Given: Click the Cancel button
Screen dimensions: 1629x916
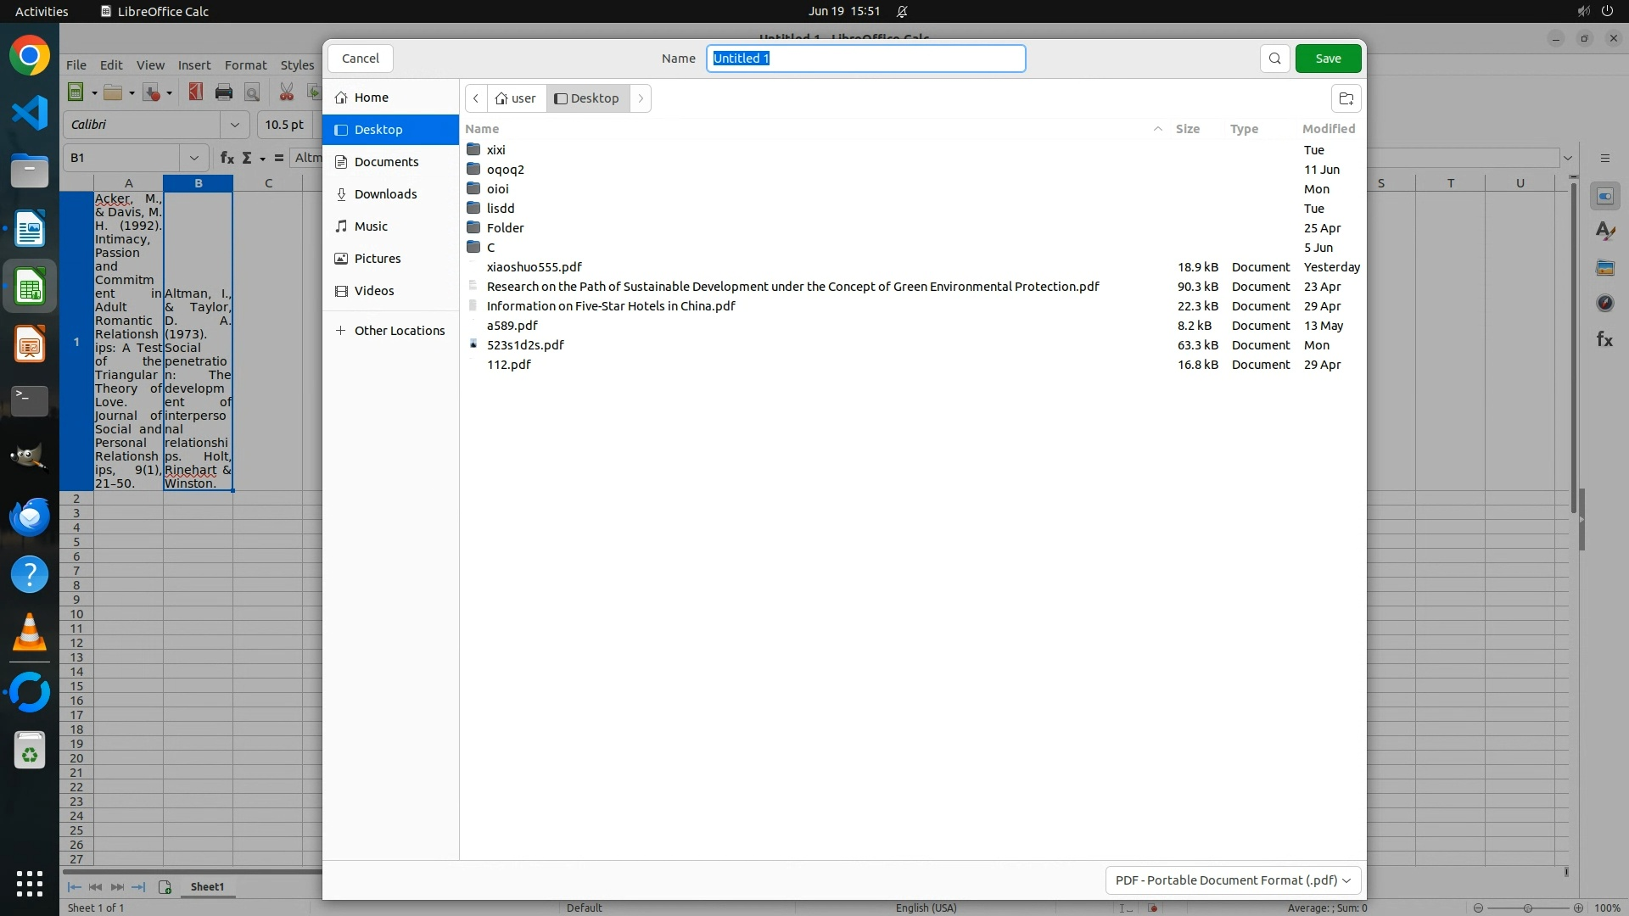Looking at the screenshot, I should click(360, 59).
